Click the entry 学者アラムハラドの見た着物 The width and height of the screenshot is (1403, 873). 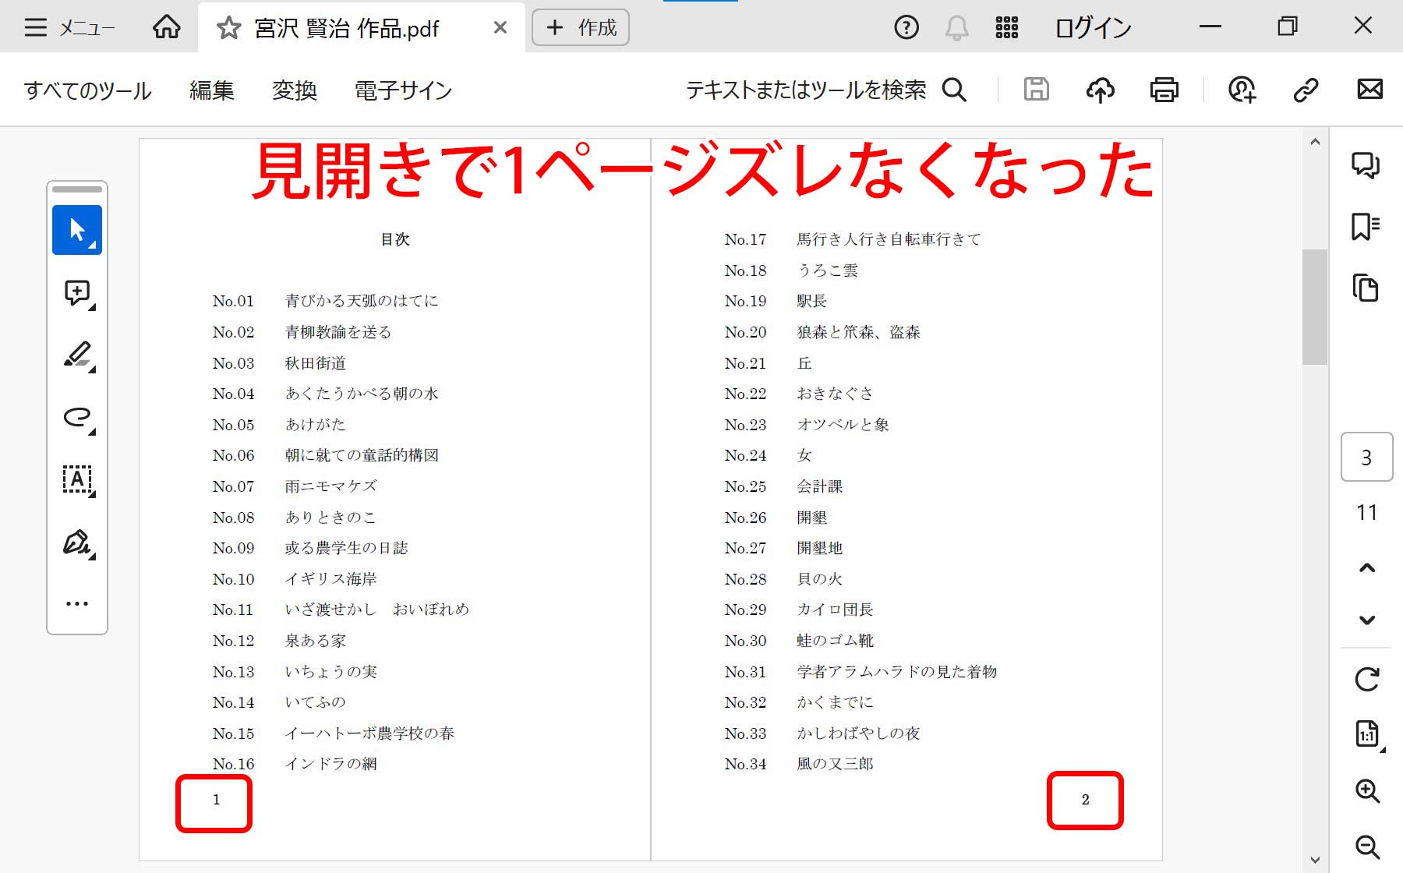[x=896, y=672]
